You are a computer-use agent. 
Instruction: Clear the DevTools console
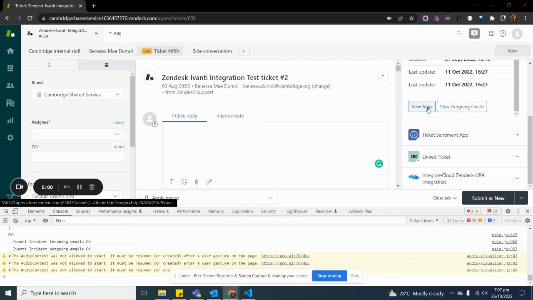pyautogui.click(x=15, y=221)
